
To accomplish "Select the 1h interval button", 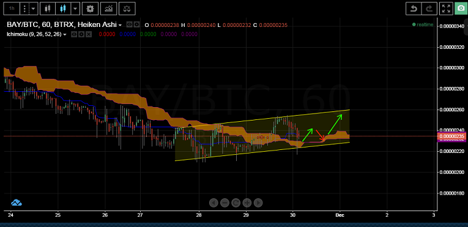I will coord(12,9).
